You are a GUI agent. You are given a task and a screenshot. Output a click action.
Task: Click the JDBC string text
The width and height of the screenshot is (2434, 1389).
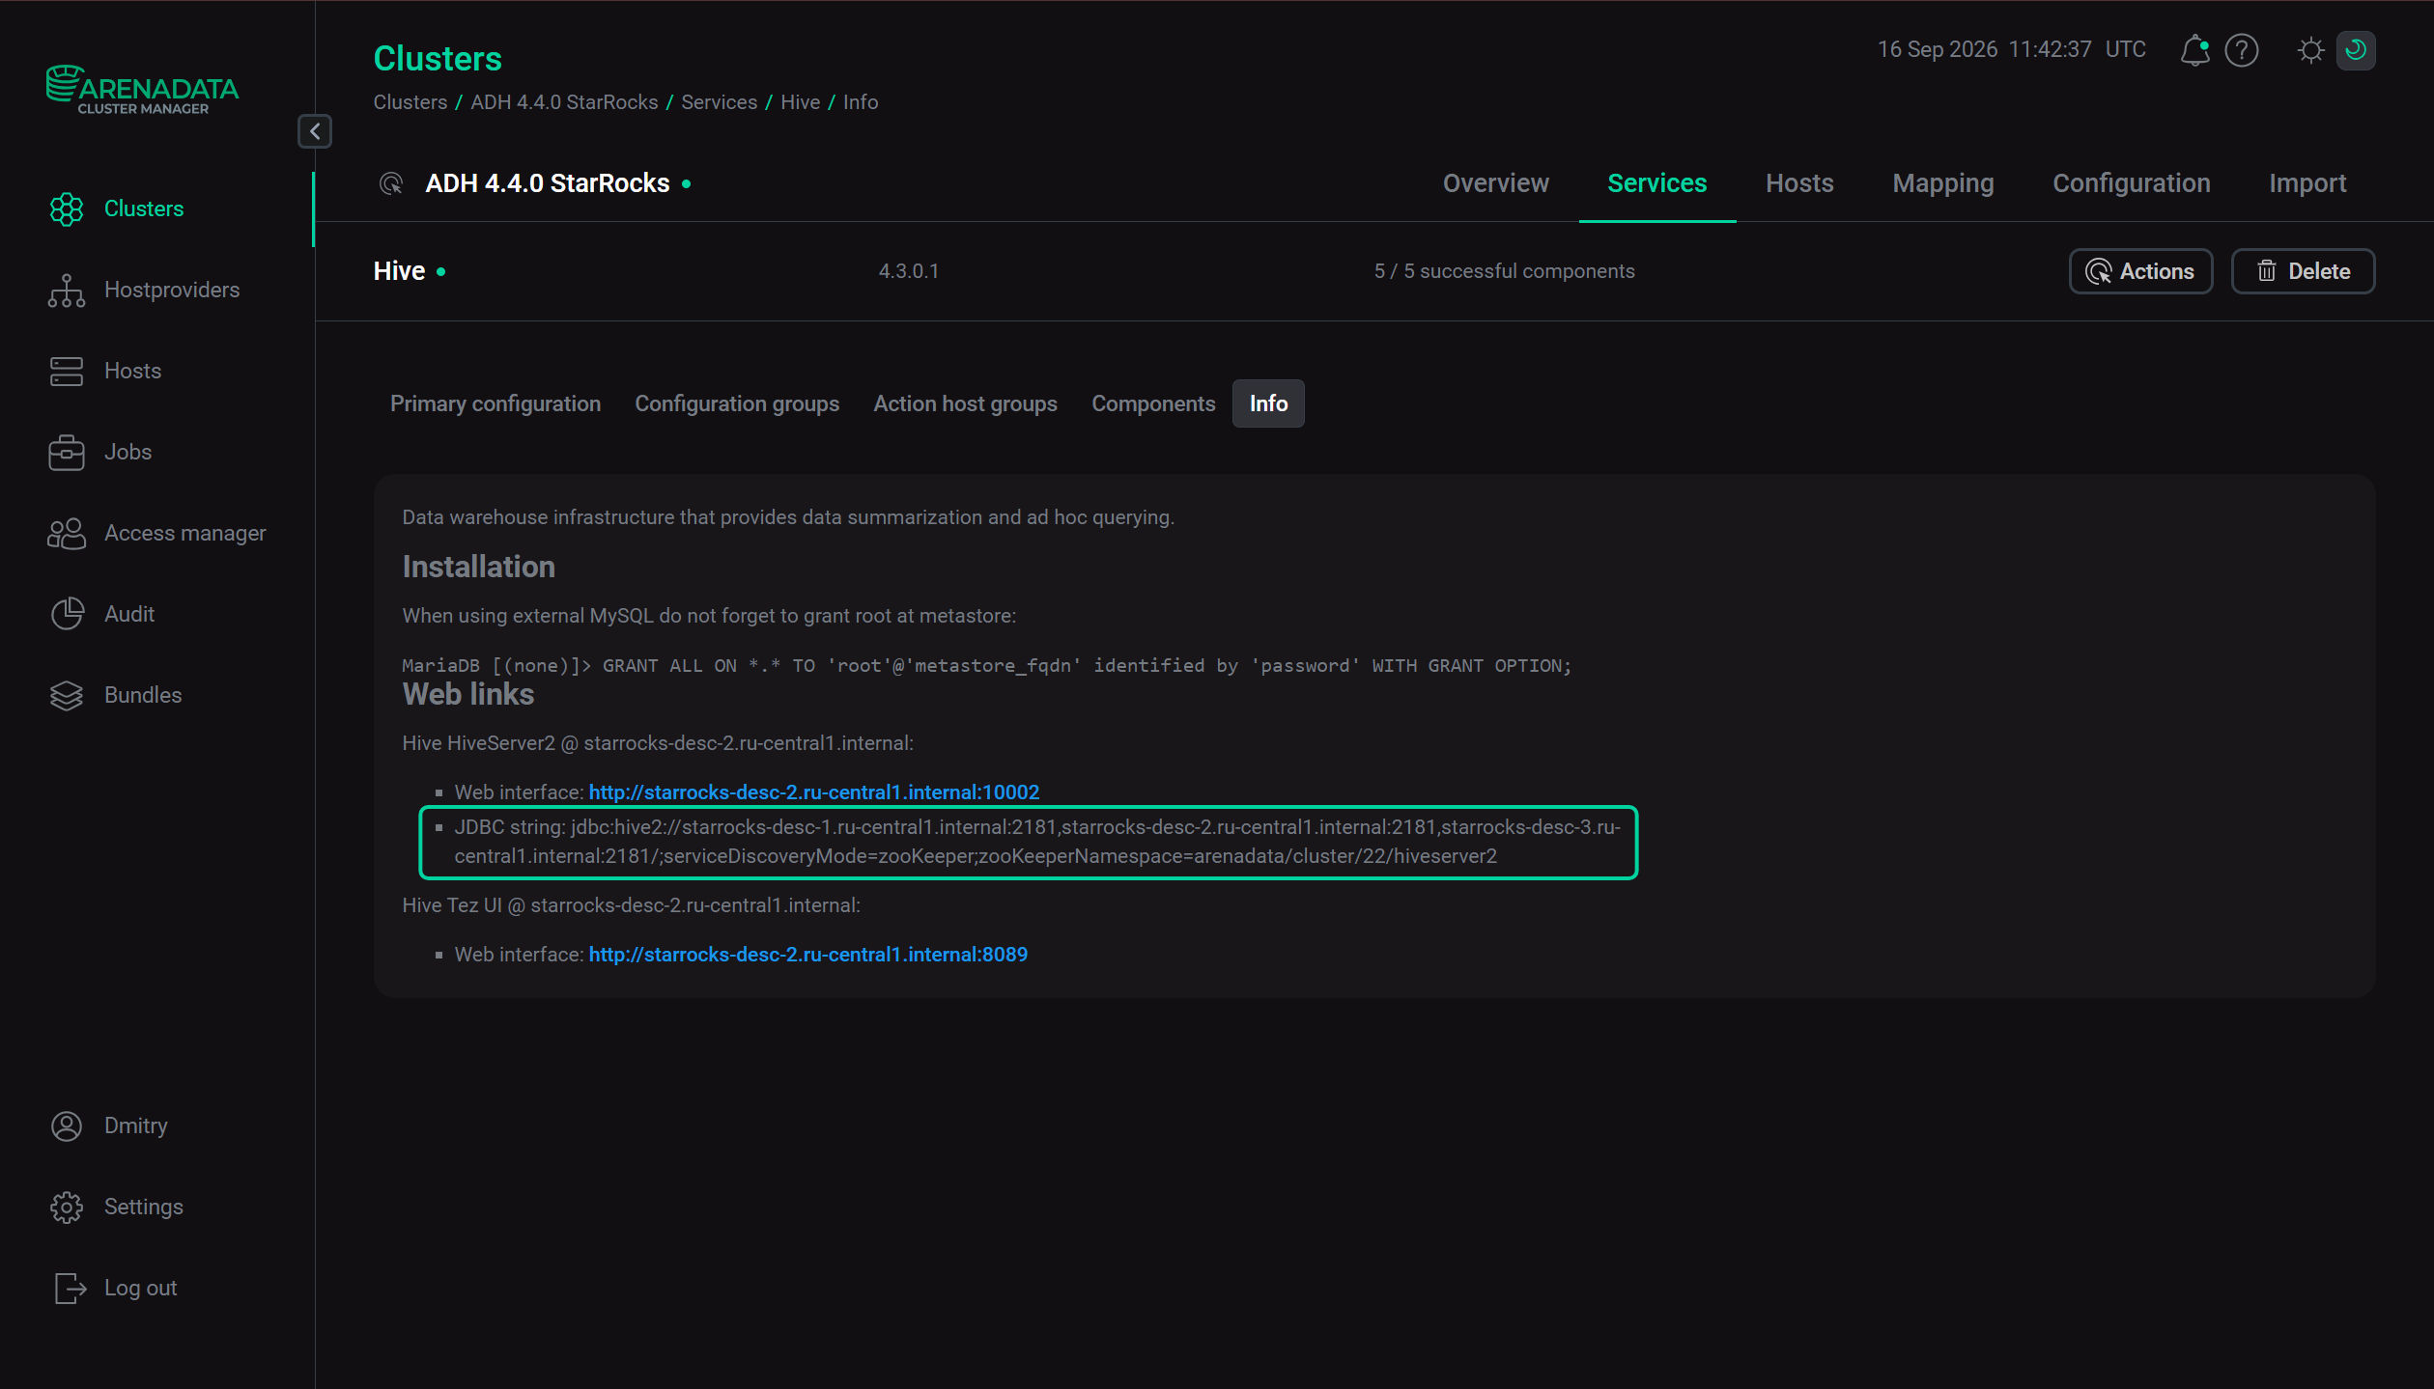point(1037,842)
